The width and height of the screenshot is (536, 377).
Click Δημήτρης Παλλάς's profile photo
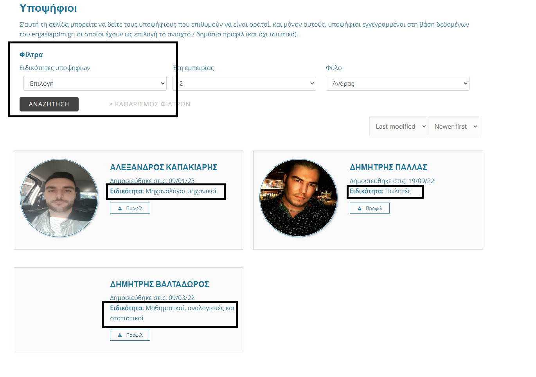point(299,198)
